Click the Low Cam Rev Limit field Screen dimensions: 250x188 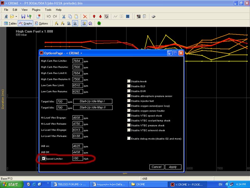click(77, 85)
